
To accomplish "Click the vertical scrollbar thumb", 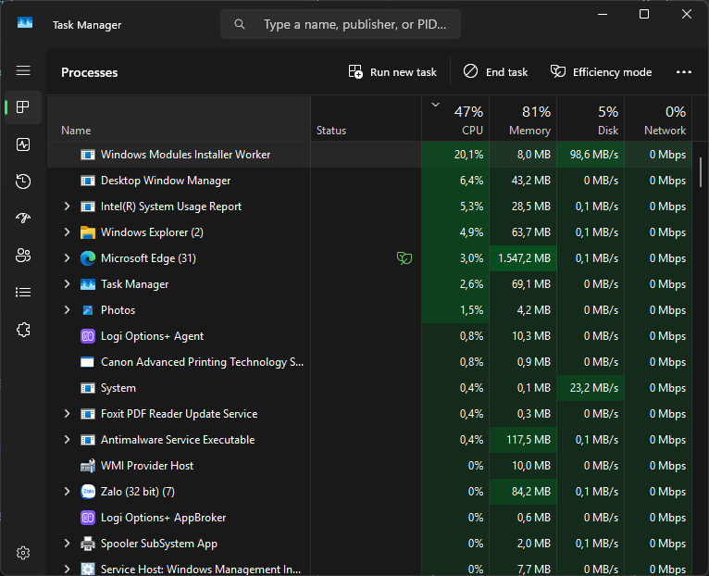I will 700,172.
